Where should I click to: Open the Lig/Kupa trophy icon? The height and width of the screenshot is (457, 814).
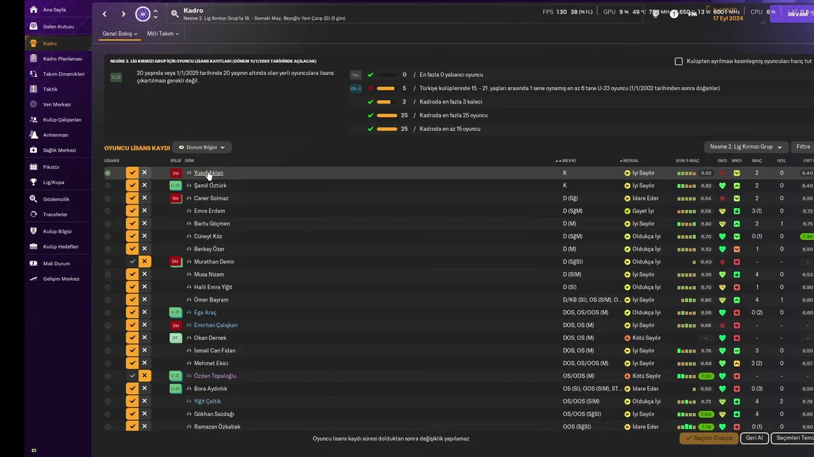(33, 182)
